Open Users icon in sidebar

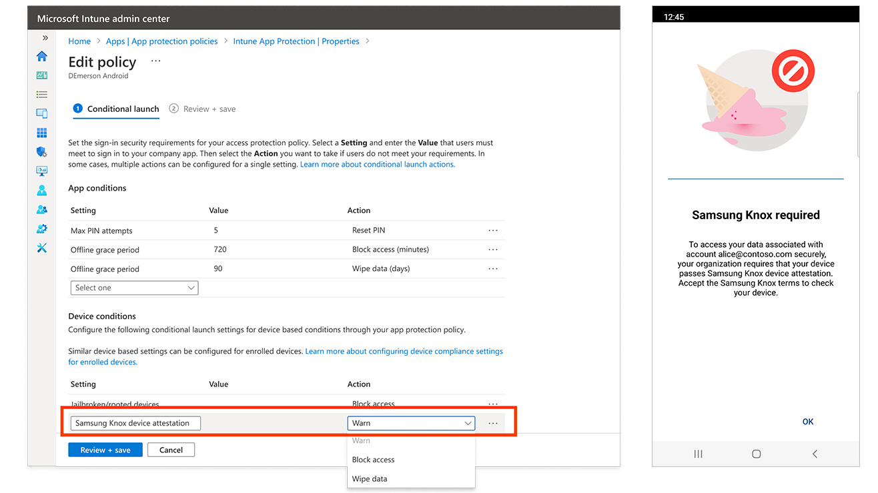(42, 191)
